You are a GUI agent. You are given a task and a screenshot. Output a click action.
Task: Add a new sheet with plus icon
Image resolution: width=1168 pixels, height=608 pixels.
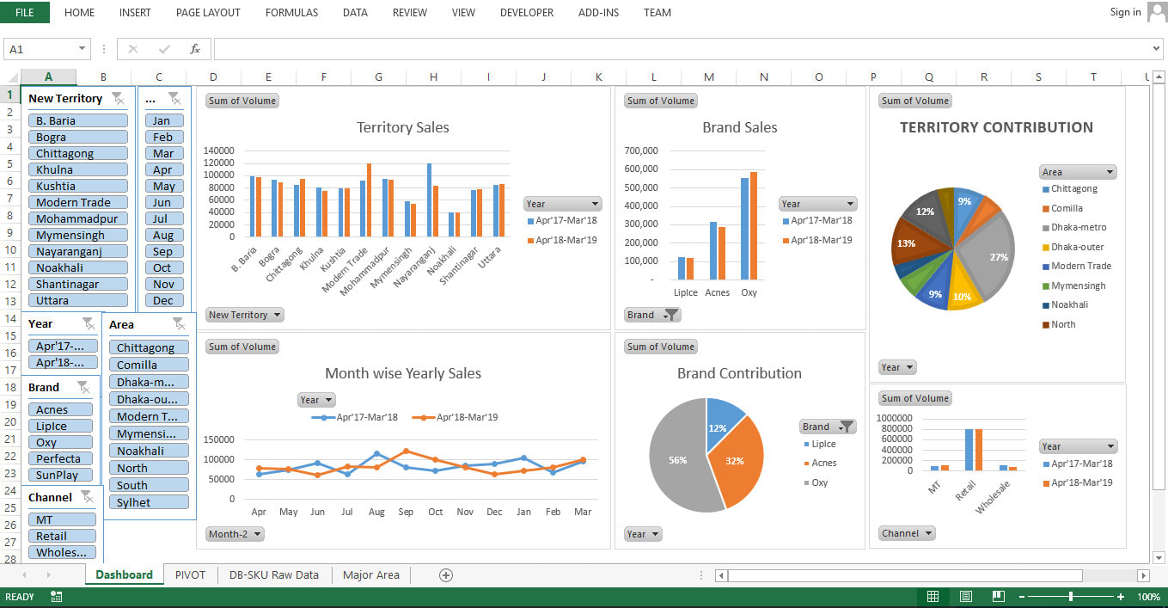point(445,575)
